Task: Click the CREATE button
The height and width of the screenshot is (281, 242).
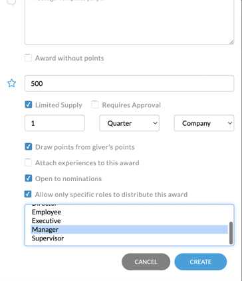Action: [201, 262]
